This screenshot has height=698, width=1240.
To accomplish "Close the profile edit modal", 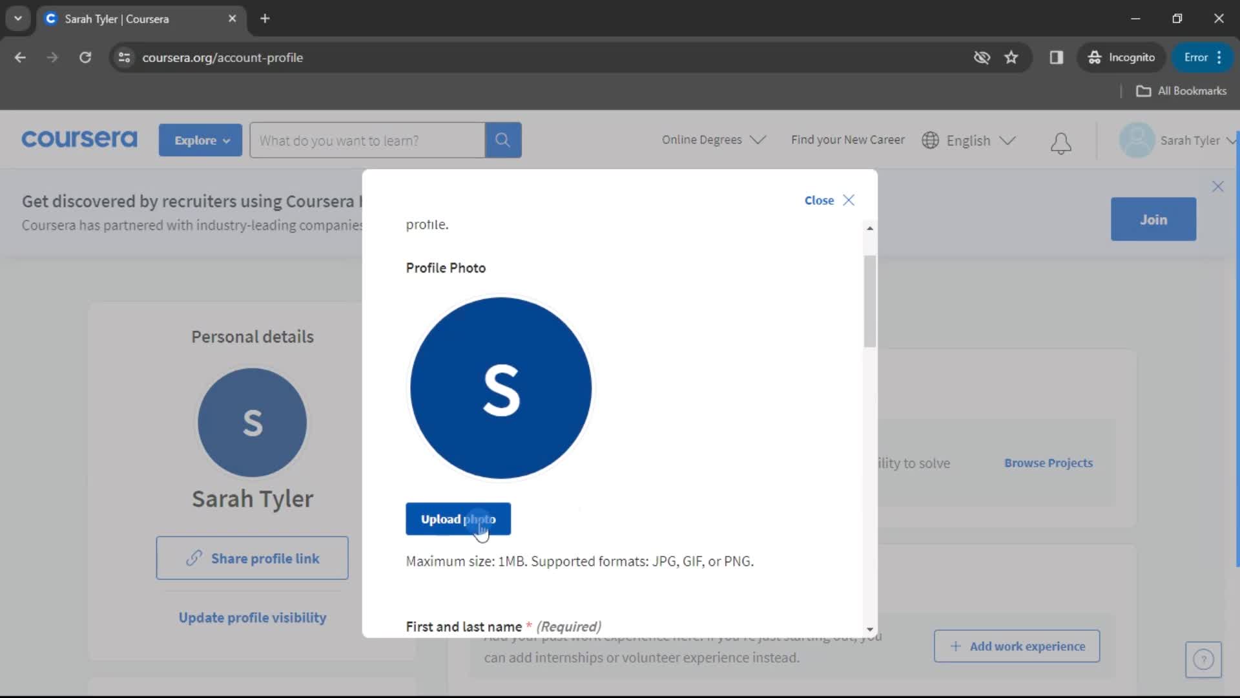I will coord(848,200).
